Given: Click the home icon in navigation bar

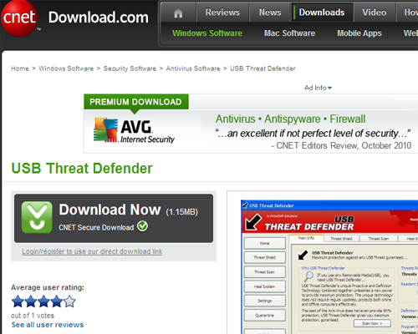Looking at the screenshot, I should click(178, 13).
